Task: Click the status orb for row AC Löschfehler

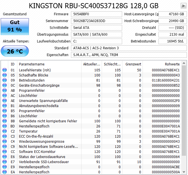Action: (5, 95)
